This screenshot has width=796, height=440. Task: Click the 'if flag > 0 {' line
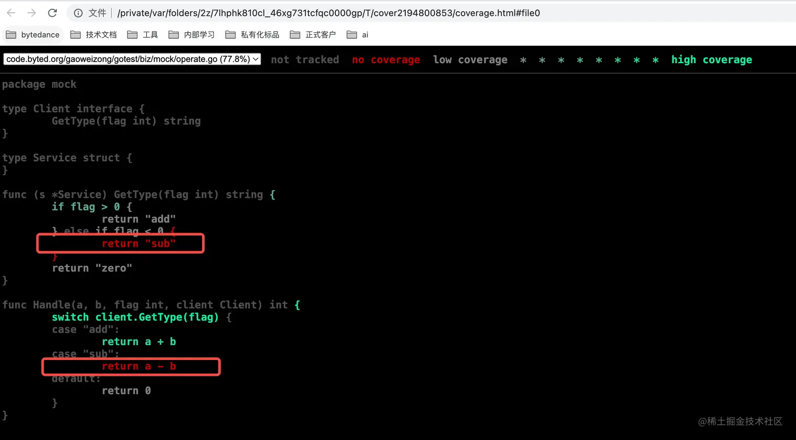coord(92,207)
